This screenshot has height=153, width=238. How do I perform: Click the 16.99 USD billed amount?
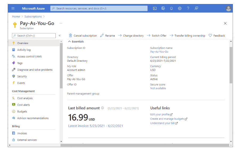81,117
